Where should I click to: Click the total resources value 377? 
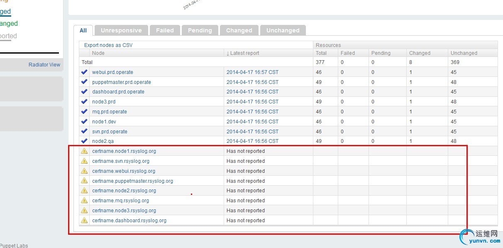320,62
